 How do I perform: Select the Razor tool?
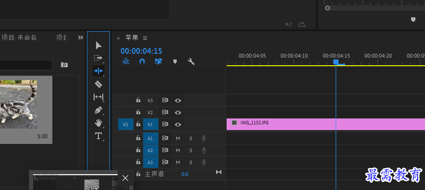pyautogui.click(x=98, y=84)
